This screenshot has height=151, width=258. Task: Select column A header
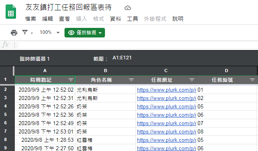pyautogui.click(x=45, y=71)
